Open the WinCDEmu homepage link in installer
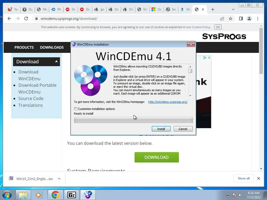Image resolution: width=267 pixels, height=200 pixels. click(168, 102)
